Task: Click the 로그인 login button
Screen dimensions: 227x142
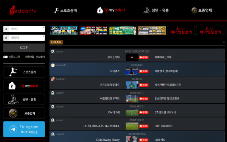Action: point(24,48)
